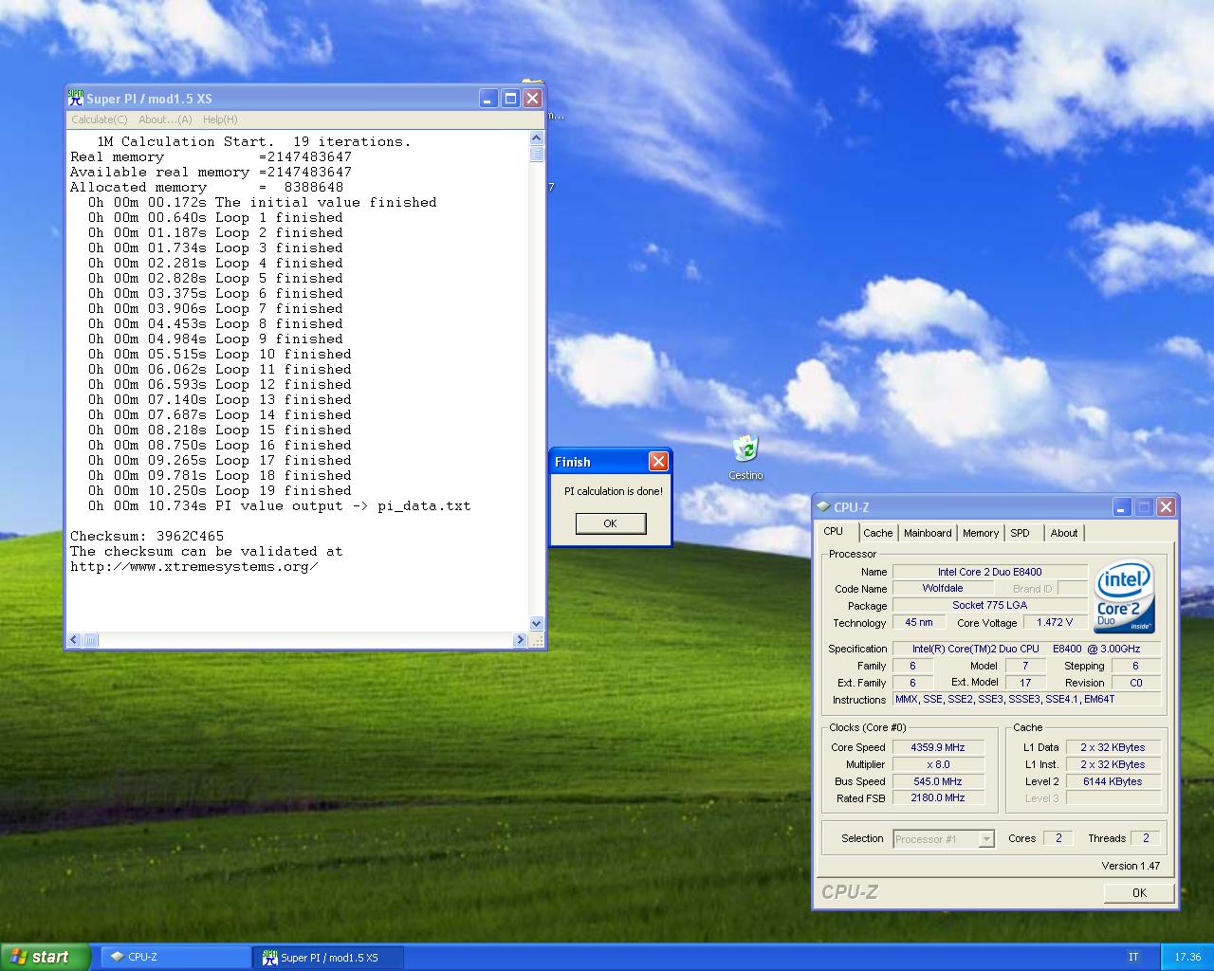Click the Super PI scroll up arrow

(537, 138)
